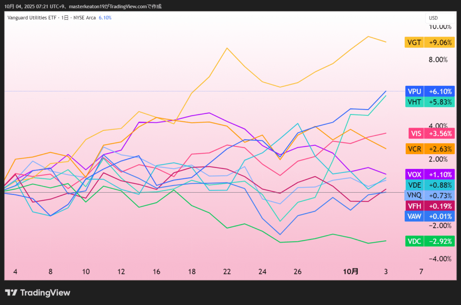Select the green VDC ticker label

coord(414,241)
